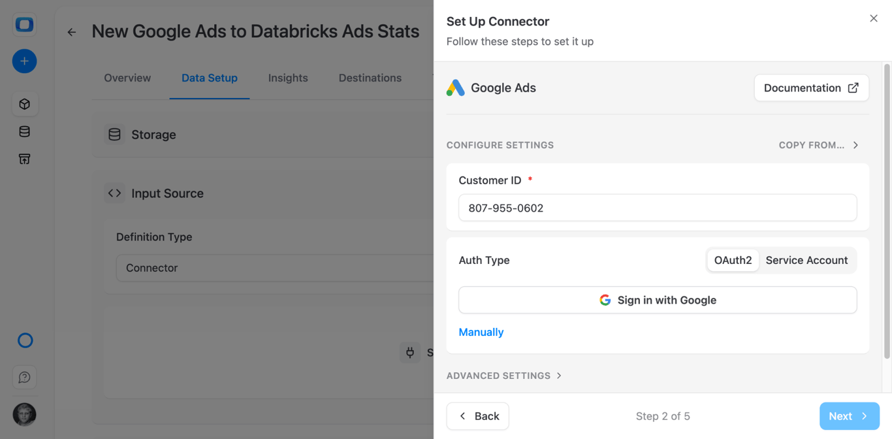Screen dimensions: 892x439
Task: Click the Input Source code brackets icon
Action: (114, 193)
